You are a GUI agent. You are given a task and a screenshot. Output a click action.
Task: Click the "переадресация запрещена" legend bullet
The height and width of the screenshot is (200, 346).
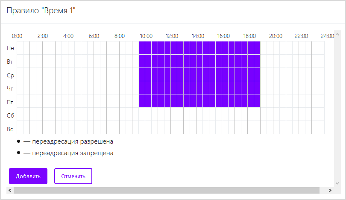click(18, 153)
